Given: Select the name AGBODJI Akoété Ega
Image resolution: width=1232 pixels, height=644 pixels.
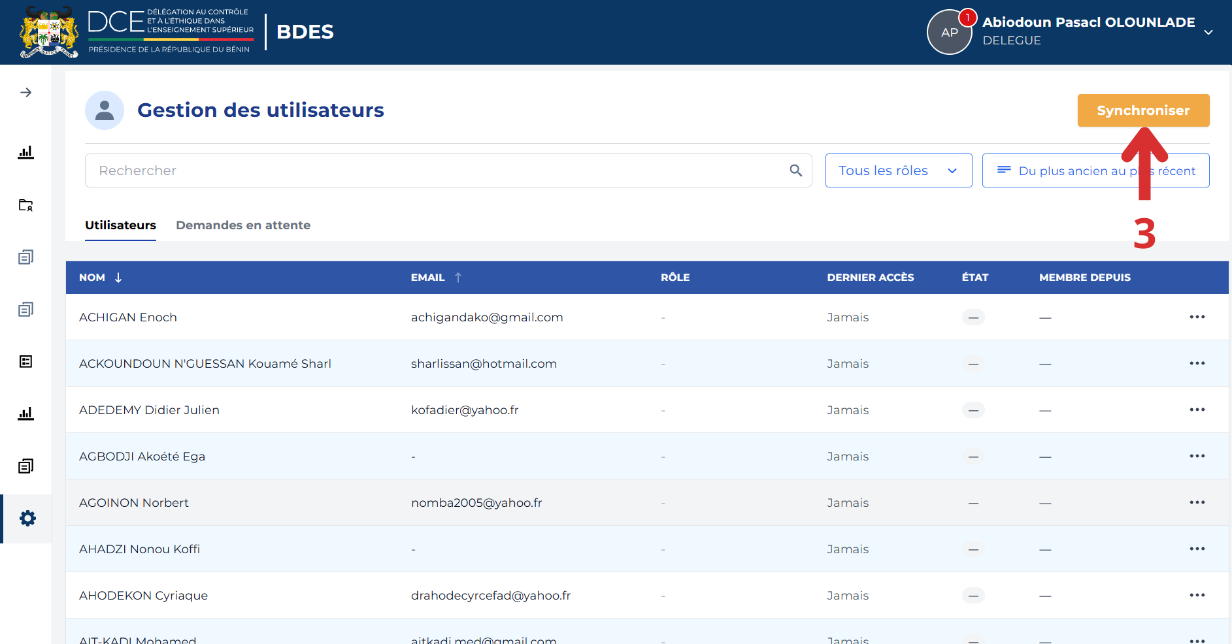Looking at the screenshot, I should [x=142, y=457].
